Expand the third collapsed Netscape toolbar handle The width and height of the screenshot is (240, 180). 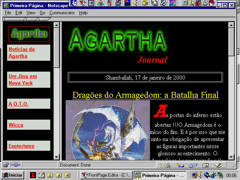click(43, 19)
